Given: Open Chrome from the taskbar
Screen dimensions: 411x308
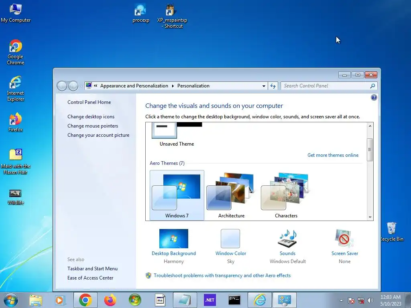Looking at the screenshot, I should pyautogui.click(x=85, y=300).
